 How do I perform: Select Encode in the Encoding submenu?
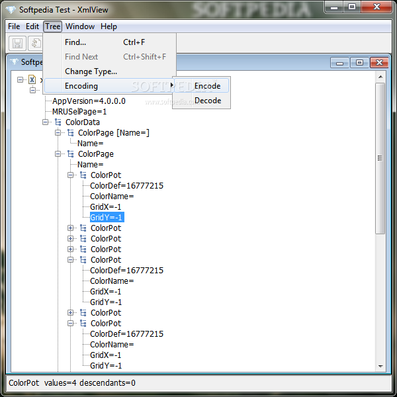click(x=202, y=86)
